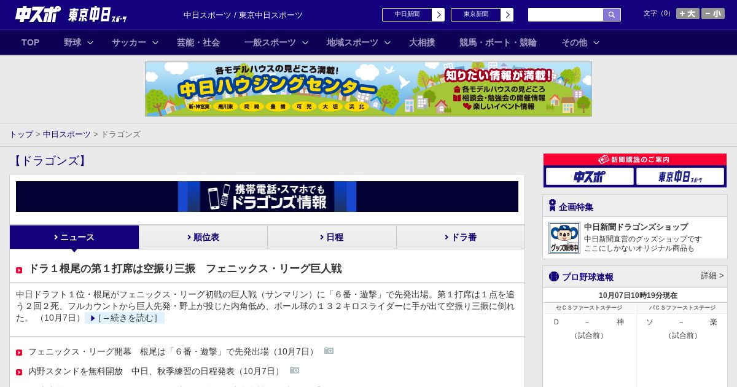Open the 中日新聞 link button

click(407, 15)
